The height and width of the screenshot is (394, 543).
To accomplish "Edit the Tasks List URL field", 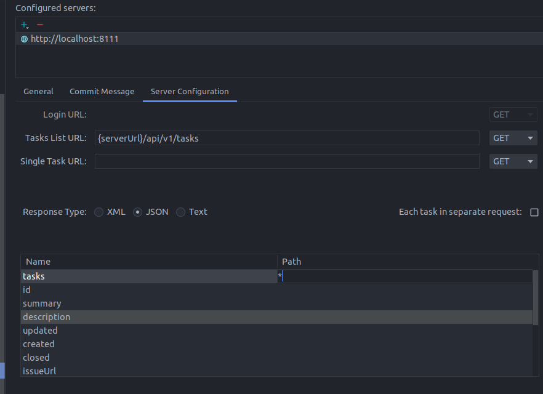I will click(x=287, y=138).
